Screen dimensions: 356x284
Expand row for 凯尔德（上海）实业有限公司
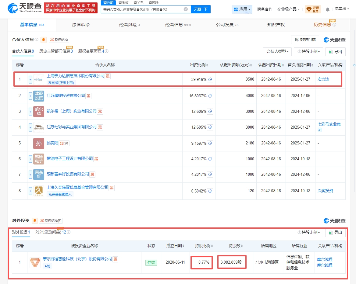point(30,112)
